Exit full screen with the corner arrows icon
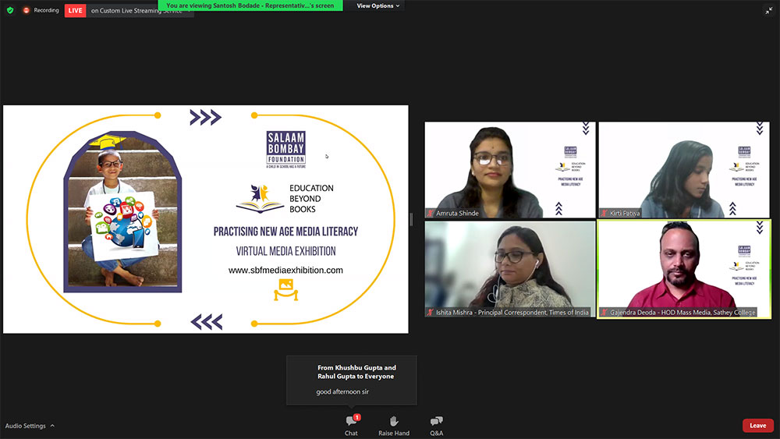This screenshot has height=439, width=780. (x=769, y=10)
